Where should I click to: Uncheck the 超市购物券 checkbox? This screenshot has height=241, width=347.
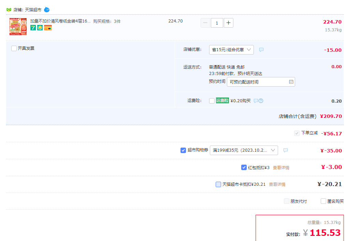point(183,150)
